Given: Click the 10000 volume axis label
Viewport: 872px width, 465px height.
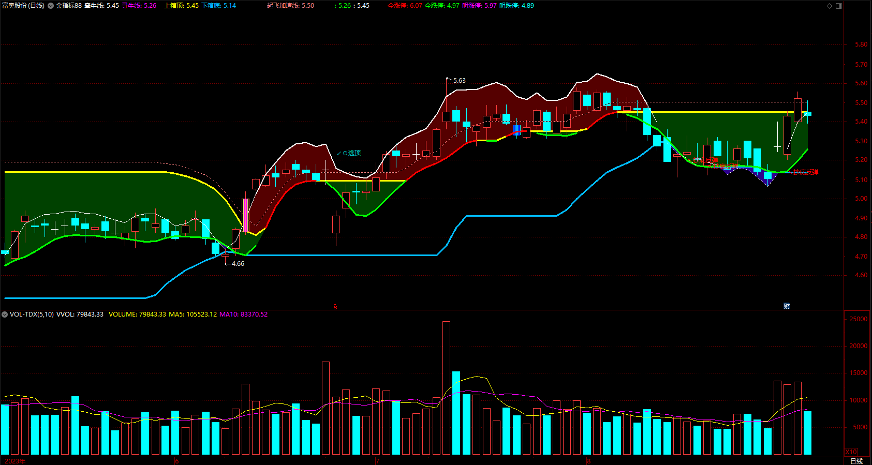Looking at the screenshot, I should click(x=859, y=400).
